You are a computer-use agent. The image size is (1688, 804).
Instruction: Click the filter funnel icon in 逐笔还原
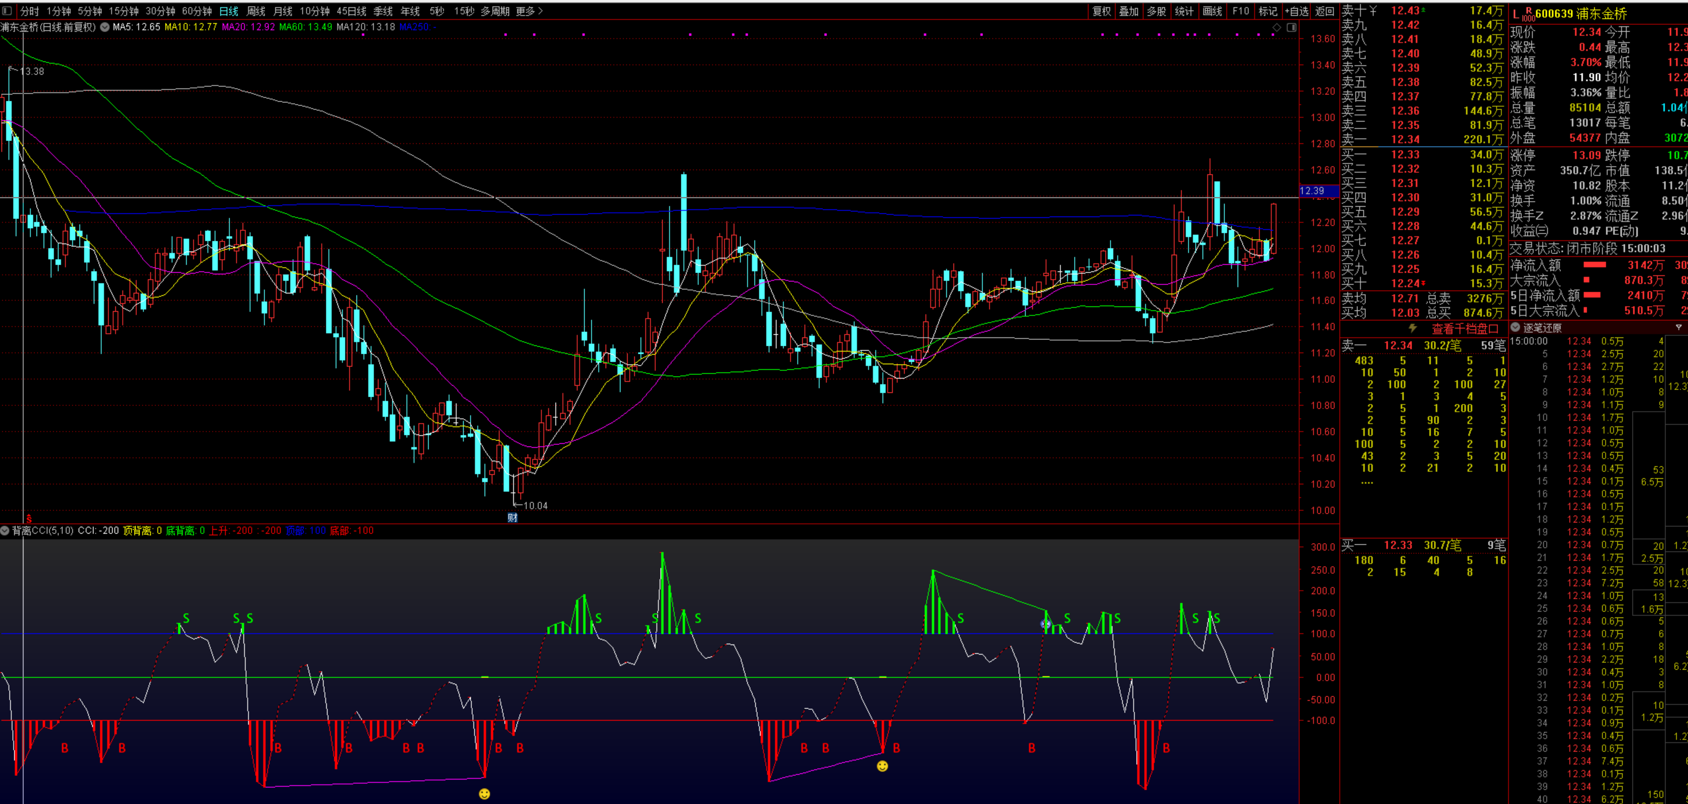pyautogui.click(x=1678, y=327)
